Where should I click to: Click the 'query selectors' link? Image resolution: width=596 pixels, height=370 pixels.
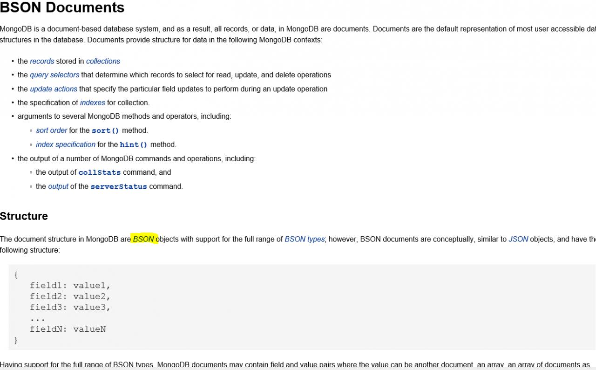coord(54,75)
